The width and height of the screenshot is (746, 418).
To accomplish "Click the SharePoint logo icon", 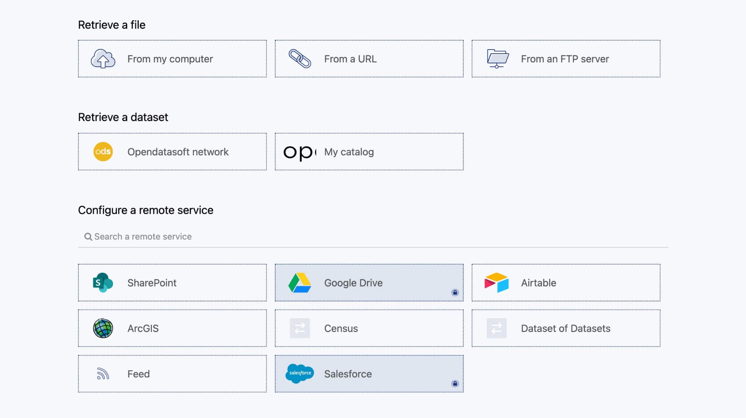I will [x=103, y=283].
